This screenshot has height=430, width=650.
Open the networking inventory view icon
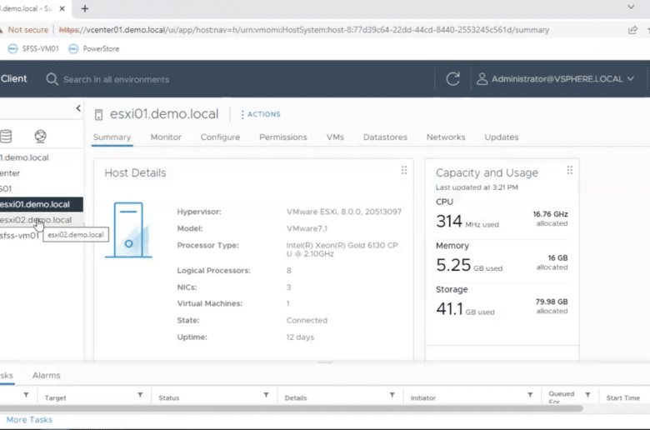(x=40, y=136)
